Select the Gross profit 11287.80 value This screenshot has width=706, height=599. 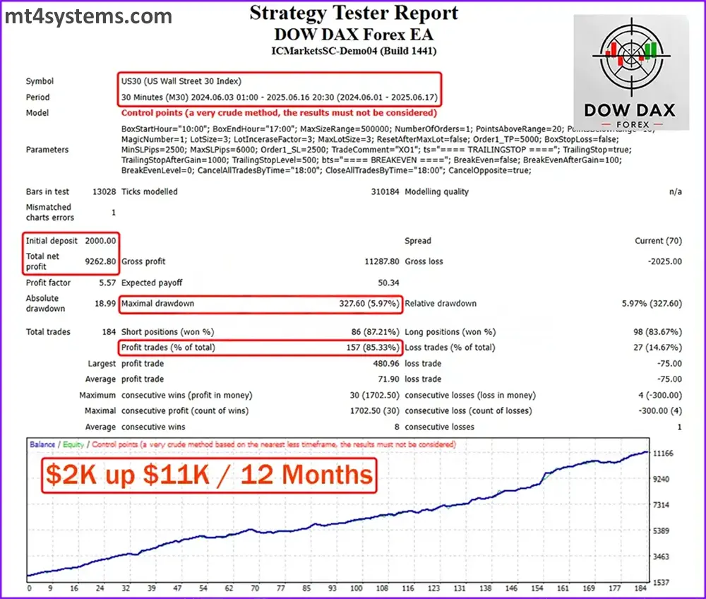click(382, 261)
